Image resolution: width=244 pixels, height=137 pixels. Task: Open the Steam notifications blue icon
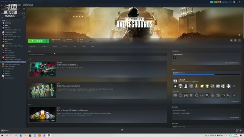coord(211,2)
